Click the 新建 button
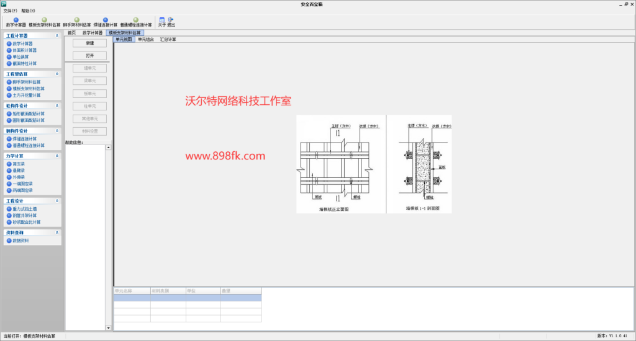 point(89,43)
